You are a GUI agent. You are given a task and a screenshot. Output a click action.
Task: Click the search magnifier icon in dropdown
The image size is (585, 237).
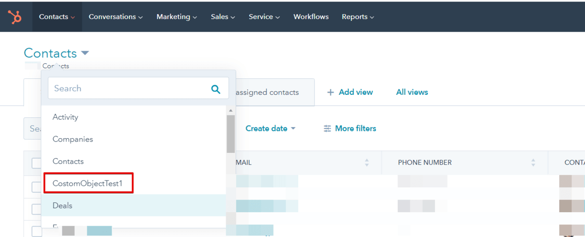215,89
